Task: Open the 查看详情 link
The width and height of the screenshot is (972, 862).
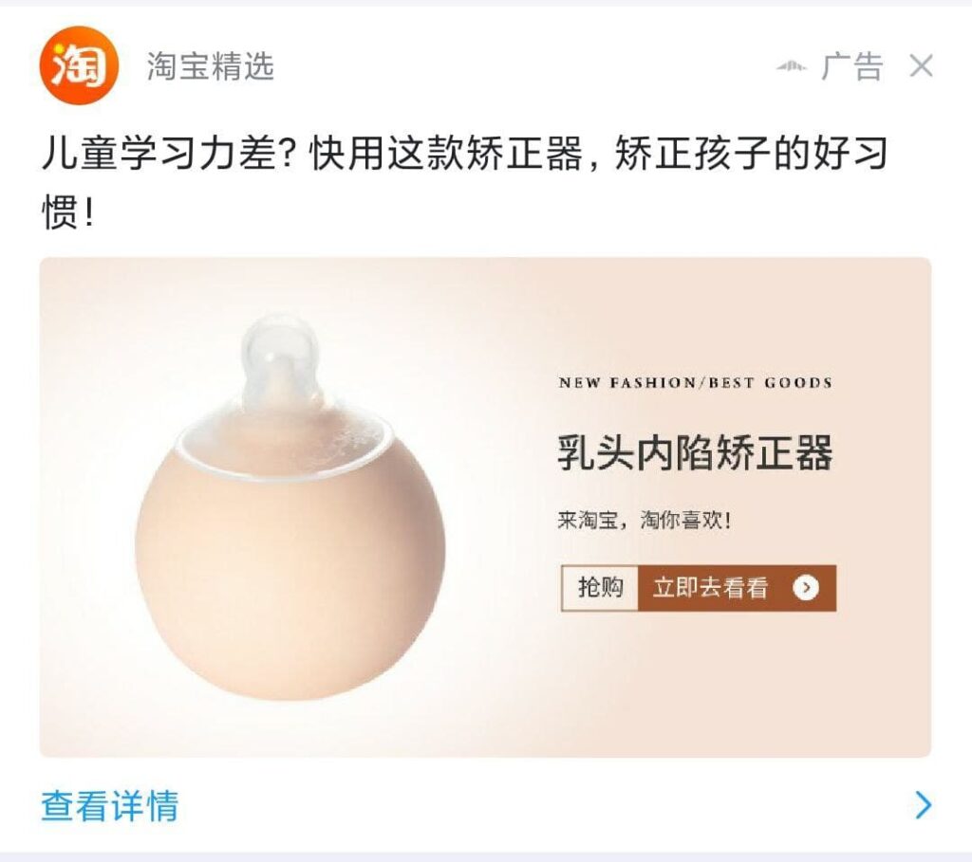Action: click(x=110, y=806)
